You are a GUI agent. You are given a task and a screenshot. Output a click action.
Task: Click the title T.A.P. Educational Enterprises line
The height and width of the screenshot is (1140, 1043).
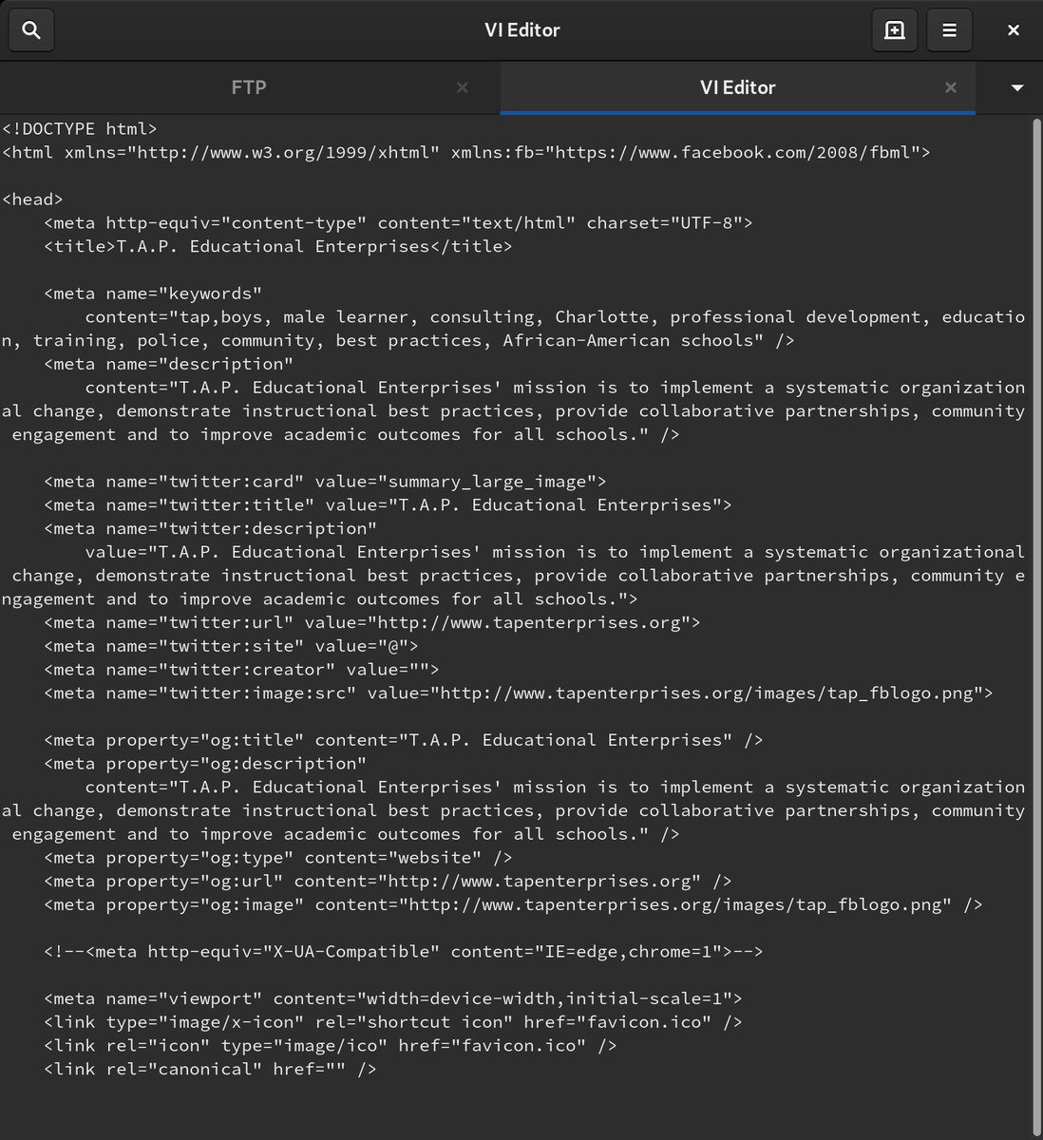click(x=278, y=247)
